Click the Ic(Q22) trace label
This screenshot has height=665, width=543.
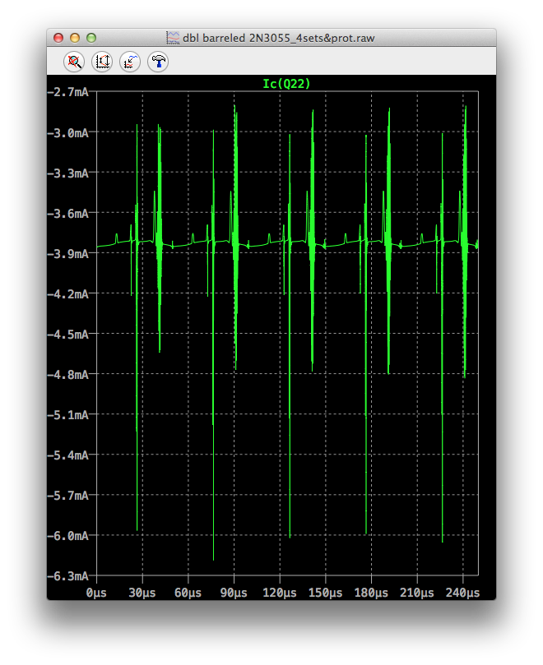coord(286,84)
